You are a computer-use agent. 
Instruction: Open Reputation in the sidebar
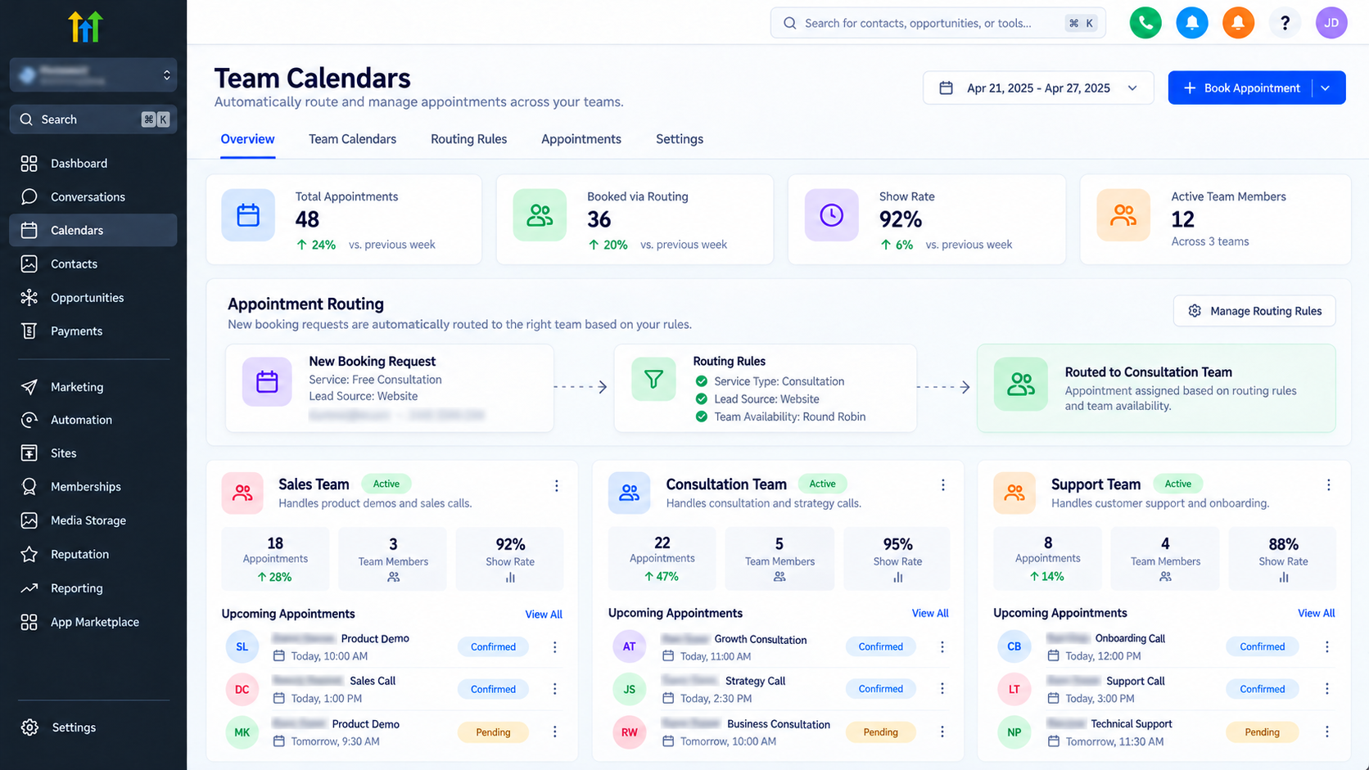click(93, 554)
